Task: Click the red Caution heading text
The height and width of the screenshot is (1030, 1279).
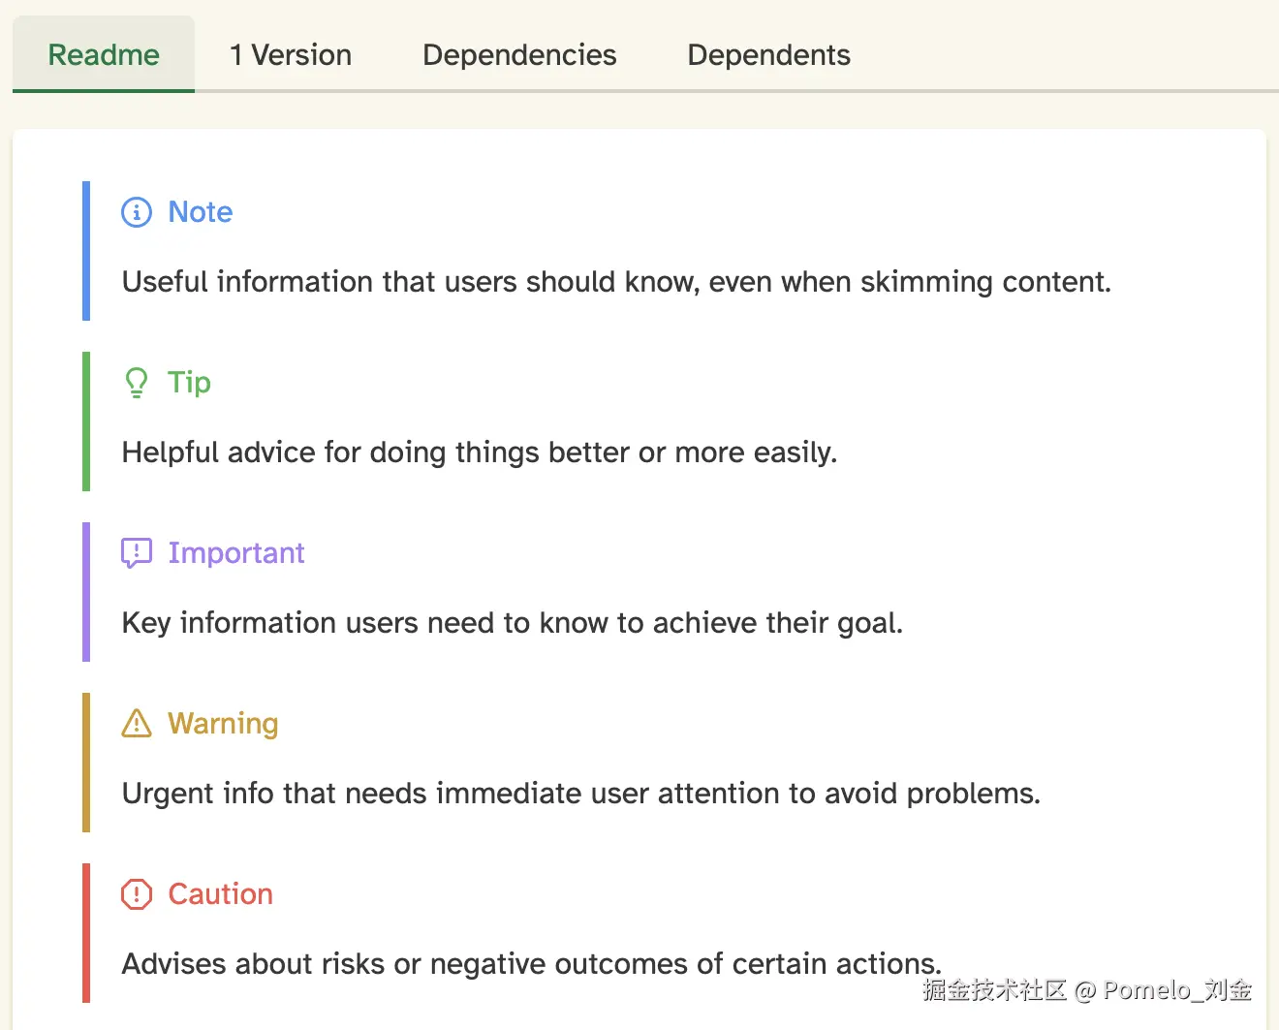Action: click(x=221, y=894)
